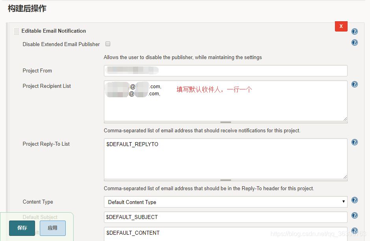
Task: Click inside the Project Recipient List textarea
Action: pos(226,101)
